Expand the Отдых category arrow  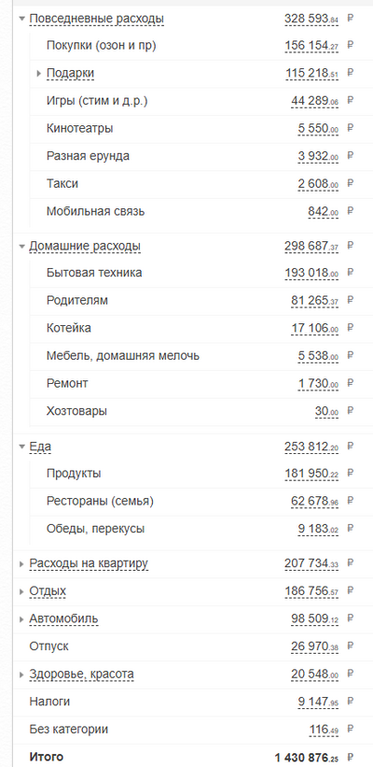click(x=21, y=592)
